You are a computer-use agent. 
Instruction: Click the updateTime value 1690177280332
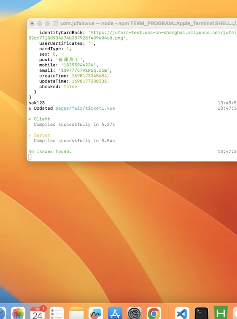(89, 81)
